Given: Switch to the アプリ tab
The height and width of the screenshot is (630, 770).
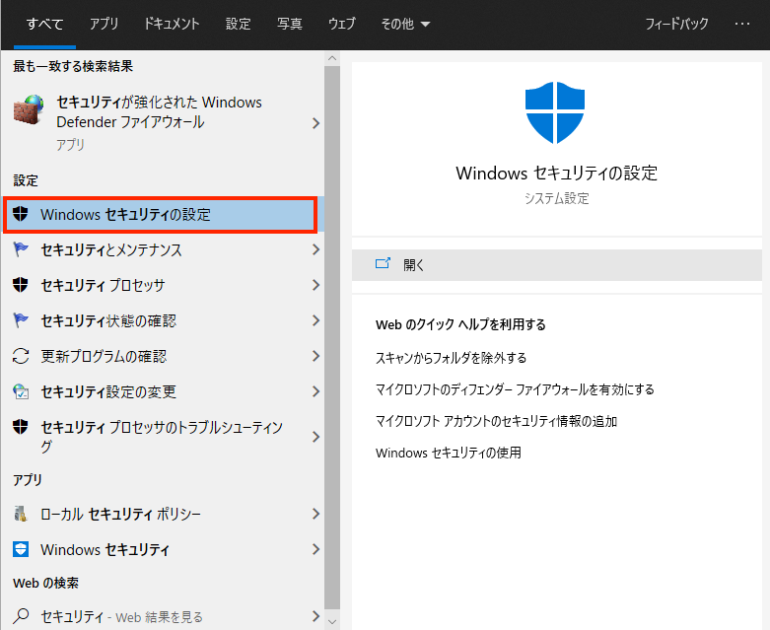Looking at the screenshot, I should point(104,24).
